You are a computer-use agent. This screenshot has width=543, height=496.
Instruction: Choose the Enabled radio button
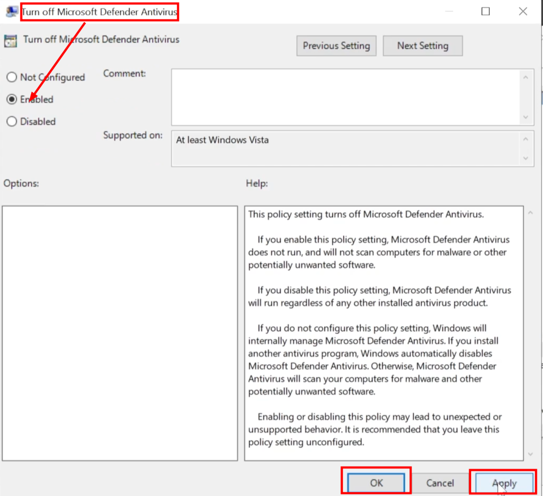pos(12,100)
